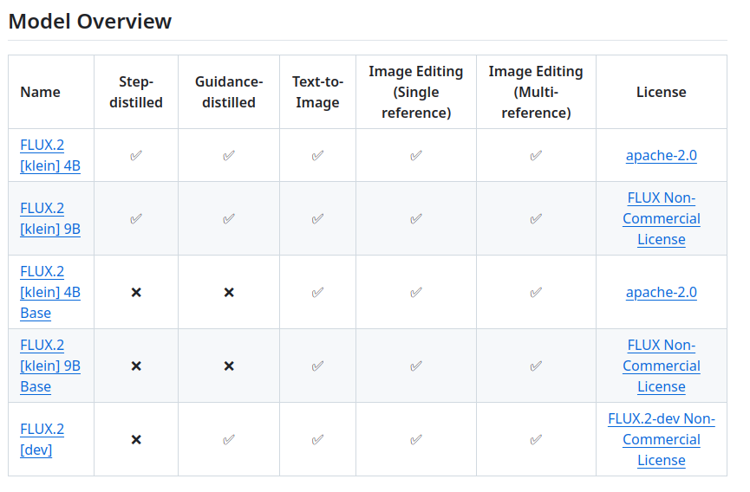
Task: Click Multi-reference editing checkmark for FLUX.2 [dev]
Action: [536, 439]
